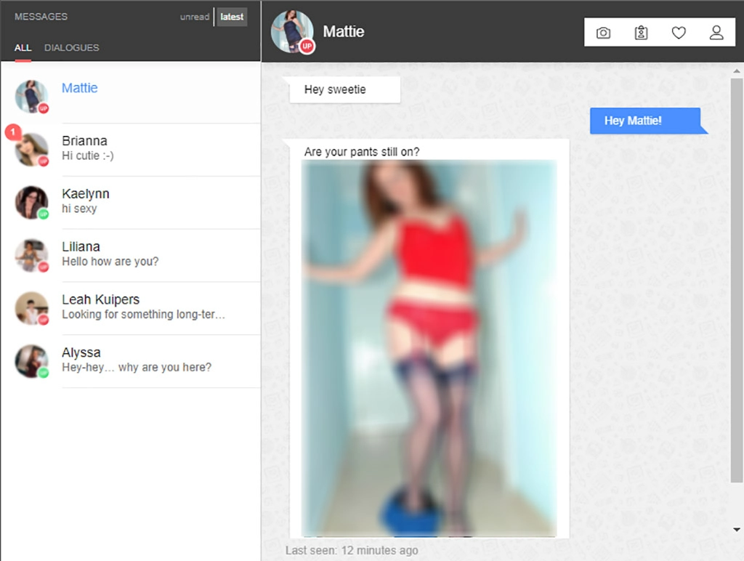
Task: Click Mattie's name in the contact list
Action: (x=80, y=88)
